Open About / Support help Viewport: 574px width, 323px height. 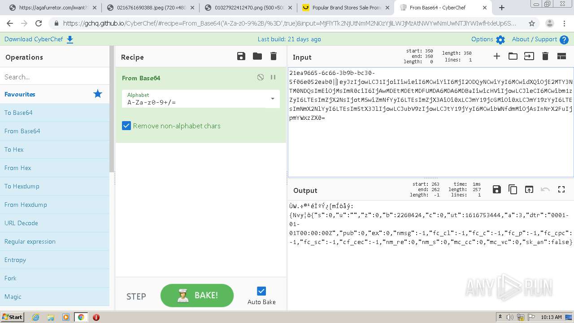pos(540,39)
